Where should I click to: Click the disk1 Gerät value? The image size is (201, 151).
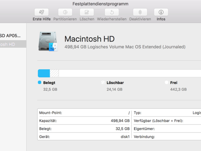(x=125, y=137)
